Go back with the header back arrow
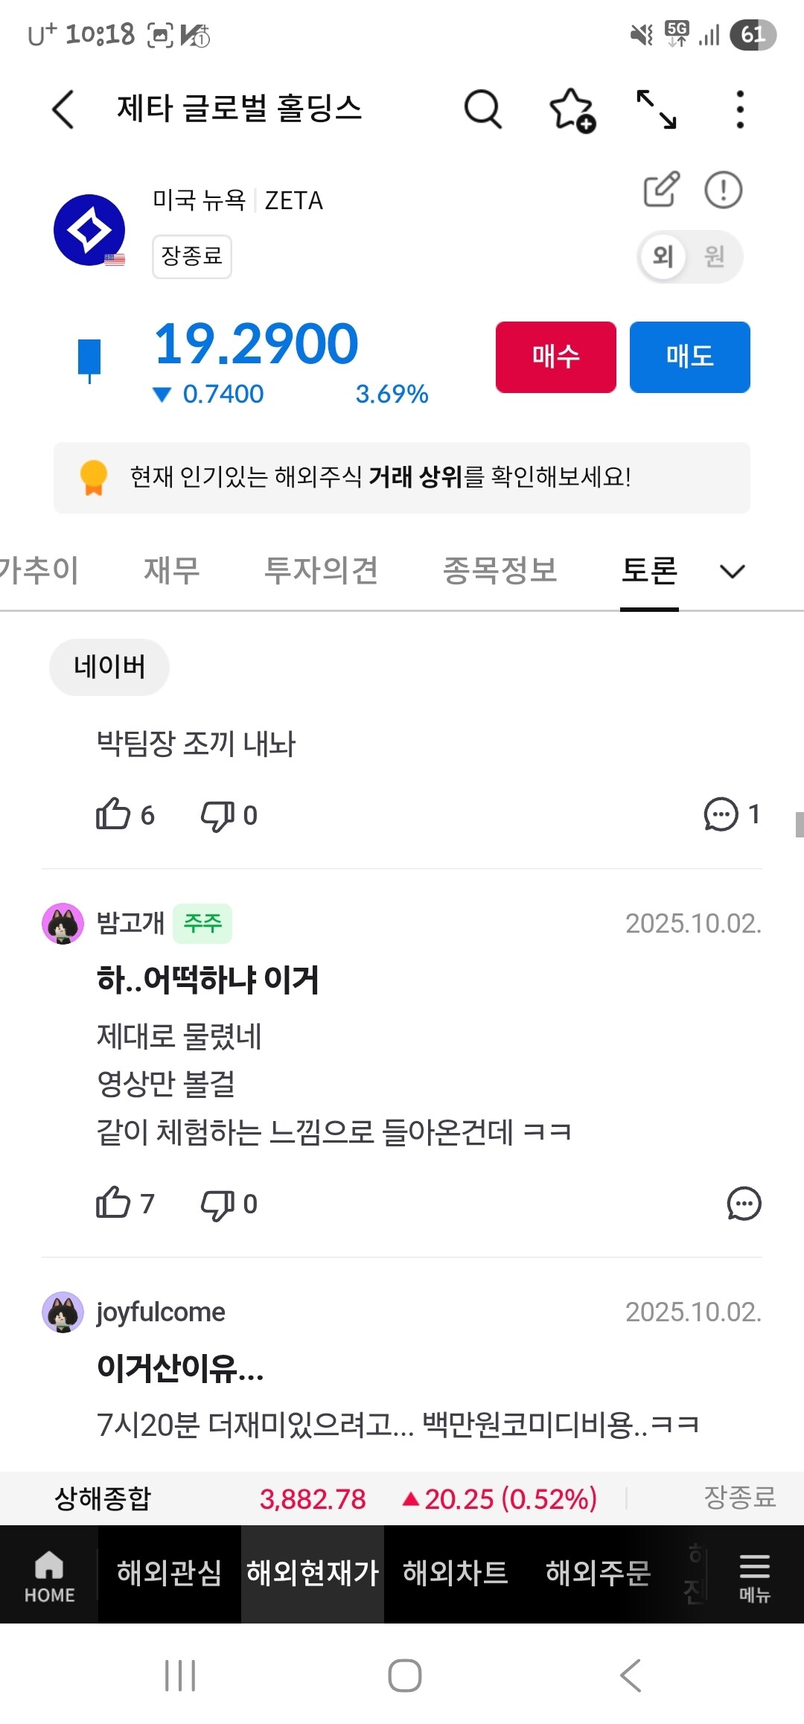The height and width of the screenshot is (1724, 804). (x=63, y=109)
